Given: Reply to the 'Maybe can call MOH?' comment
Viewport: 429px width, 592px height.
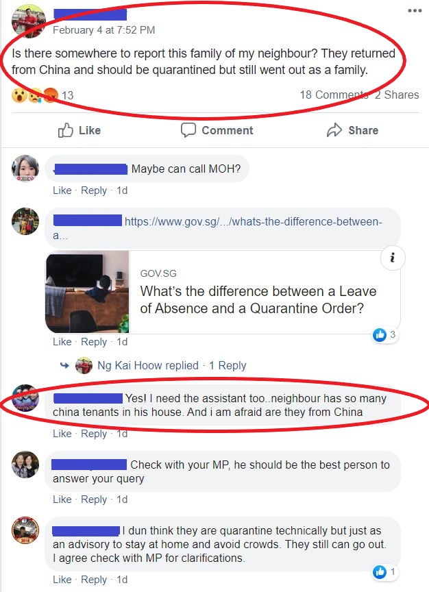Looking at the screenshot, I should [x=94, y=190].
